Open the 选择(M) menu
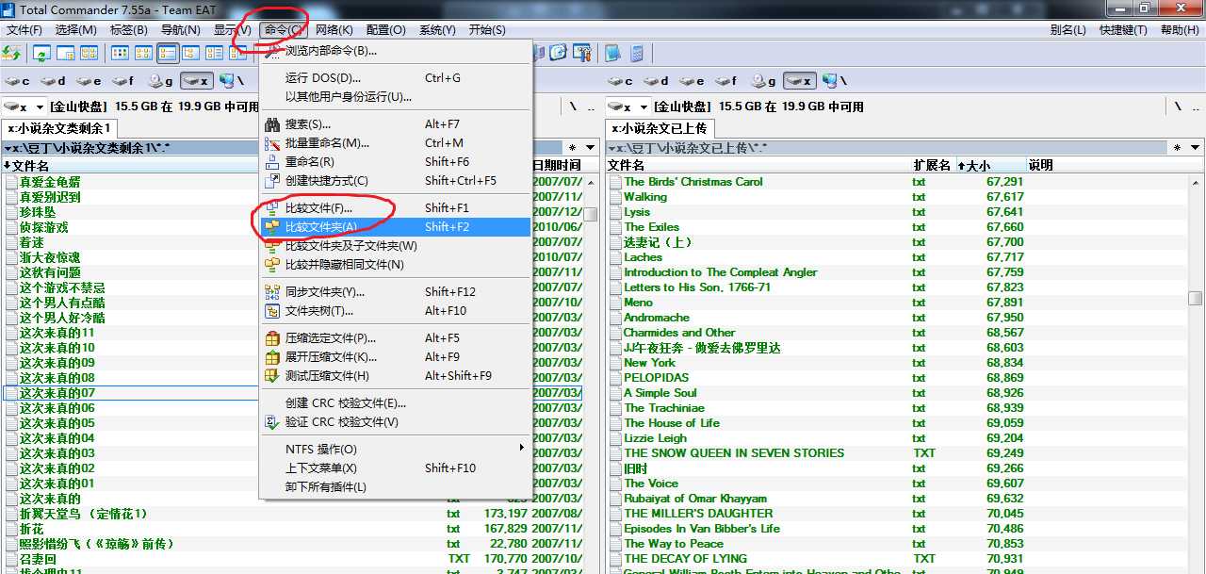This screenshot has height=574, width=1206. [x=76, y=30]
